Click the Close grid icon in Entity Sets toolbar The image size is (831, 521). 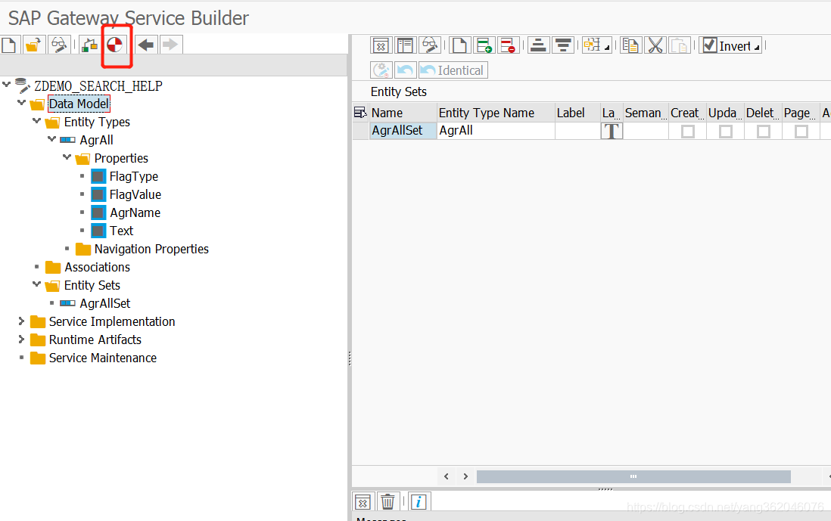point(381,46)
